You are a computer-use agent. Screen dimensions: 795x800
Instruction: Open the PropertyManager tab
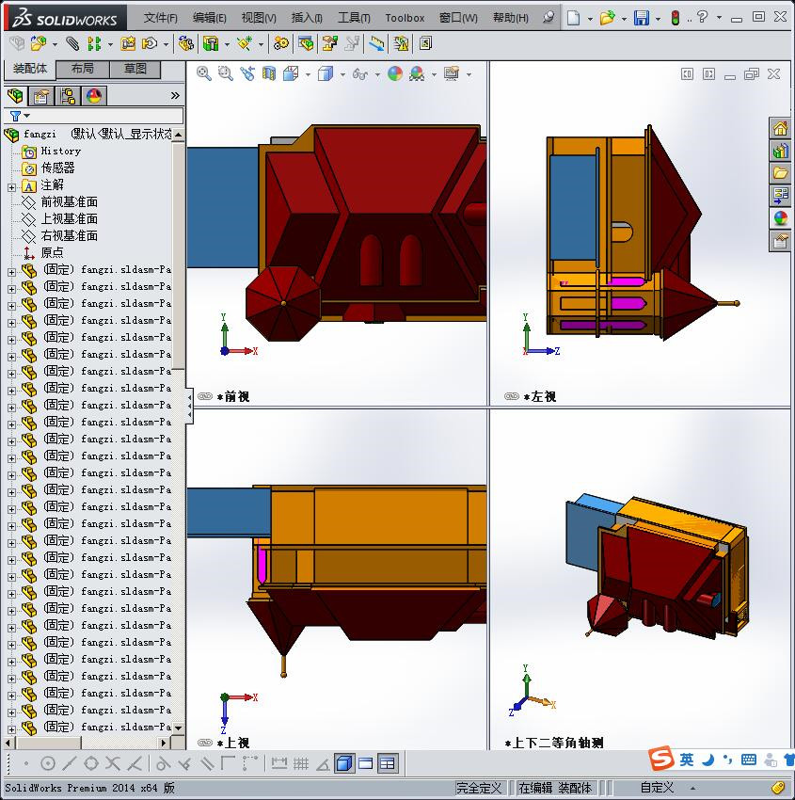(x=40, y=96)
